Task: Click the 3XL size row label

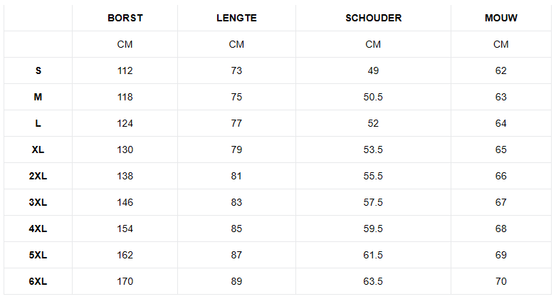Action: [38, 202]
